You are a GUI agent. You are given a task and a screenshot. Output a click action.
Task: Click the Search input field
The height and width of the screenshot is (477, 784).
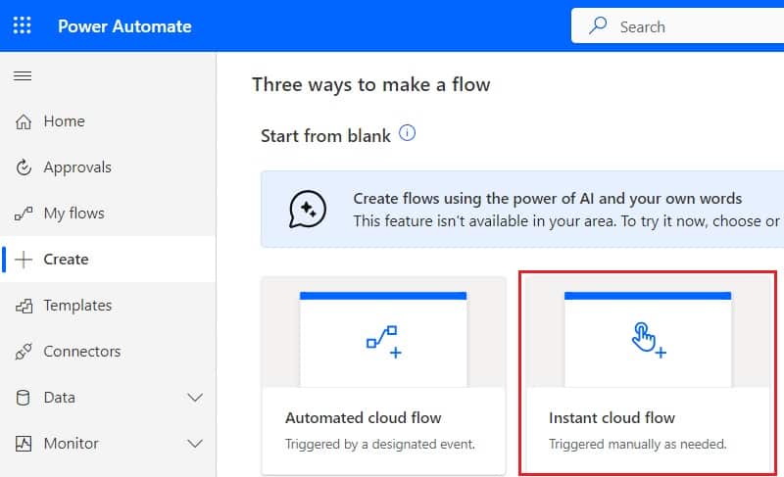[677, 26]
